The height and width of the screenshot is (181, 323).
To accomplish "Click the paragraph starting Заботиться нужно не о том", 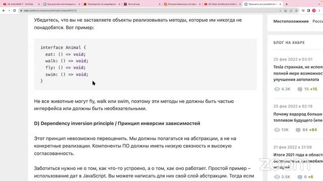I will [x=144, y=172].
